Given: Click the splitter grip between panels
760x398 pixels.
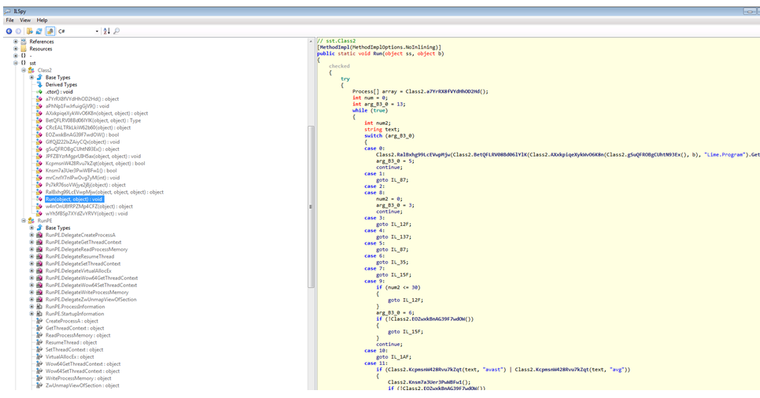Looking at the screenshot, I should [x=310, y=207].
